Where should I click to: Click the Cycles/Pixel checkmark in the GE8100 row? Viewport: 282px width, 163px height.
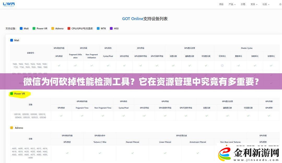124,116
